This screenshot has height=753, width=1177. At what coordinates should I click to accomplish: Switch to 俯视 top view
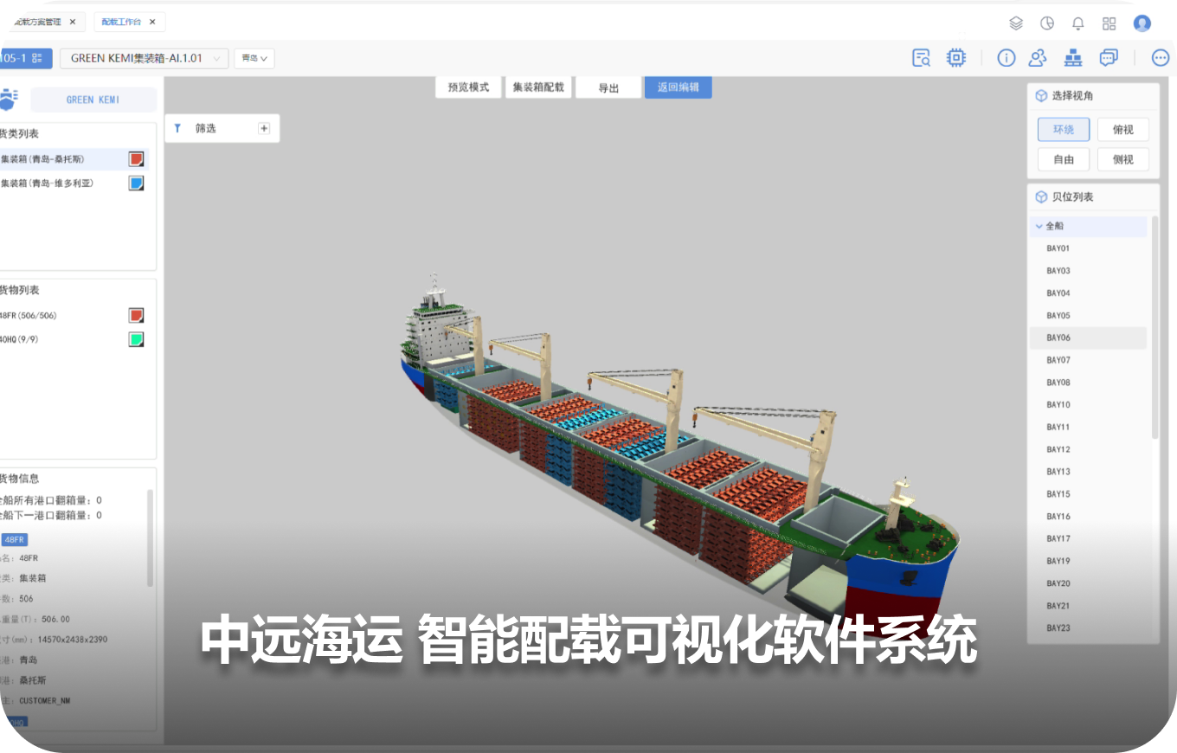[1122, 130]
